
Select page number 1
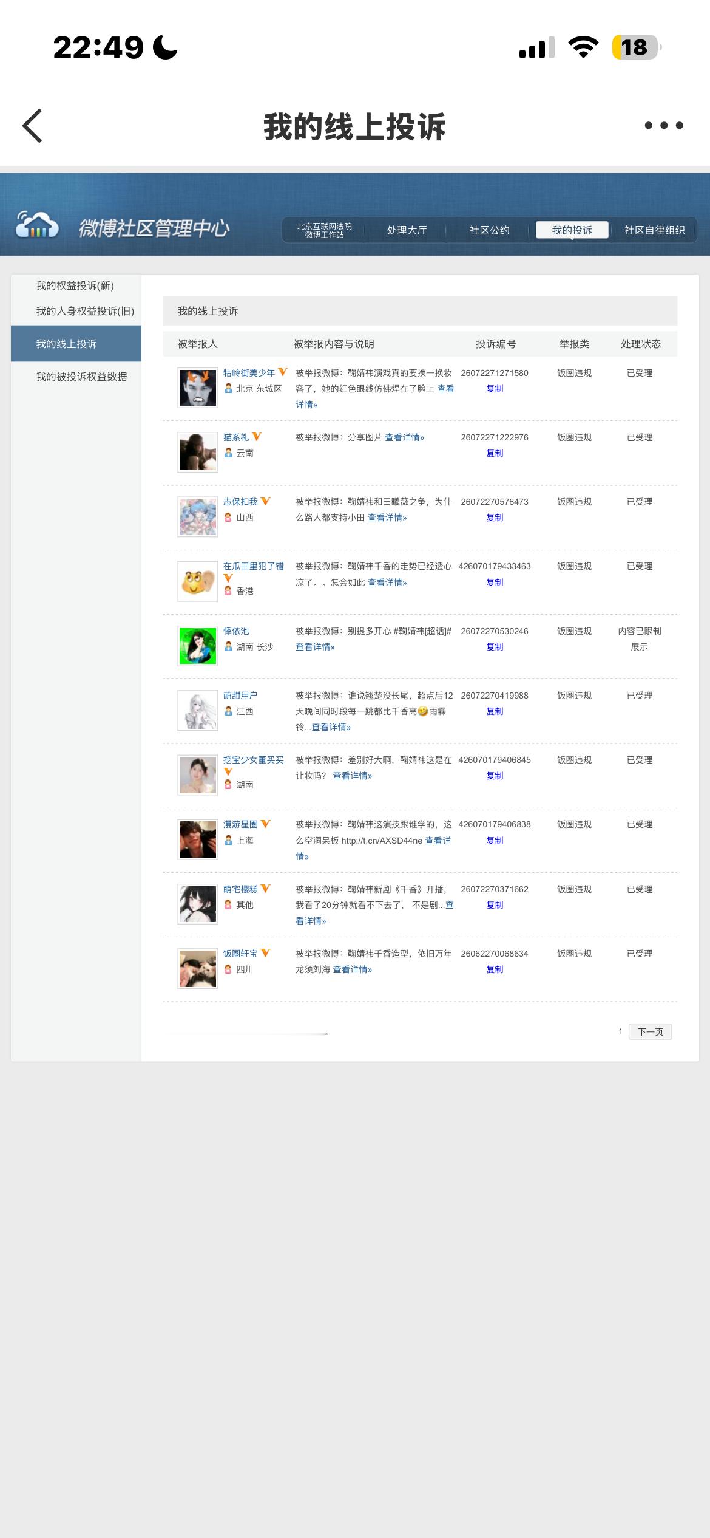620,1031
